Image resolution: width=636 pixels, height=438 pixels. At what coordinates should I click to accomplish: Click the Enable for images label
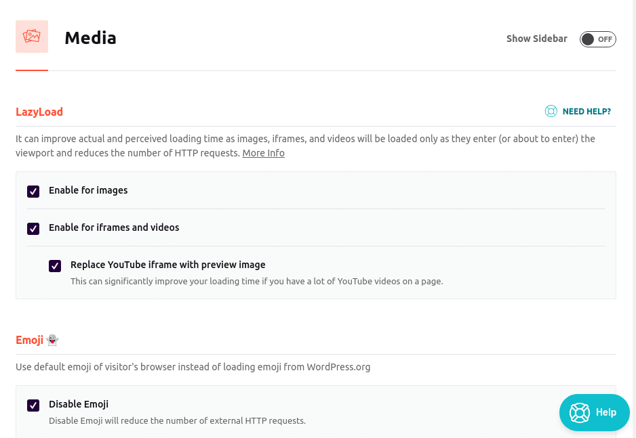coord(88,190)
